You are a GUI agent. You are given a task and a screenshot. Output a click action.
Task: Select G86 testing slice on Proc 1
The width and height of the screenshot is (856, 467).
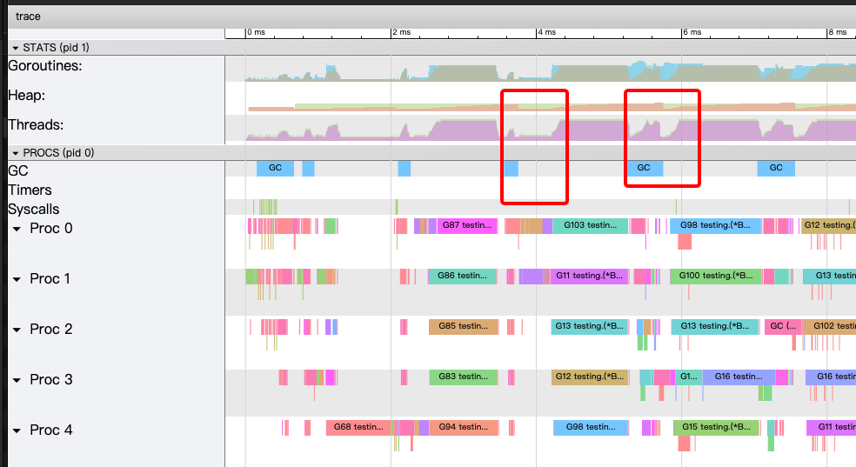pyautogui.click(x=462, y=276)
